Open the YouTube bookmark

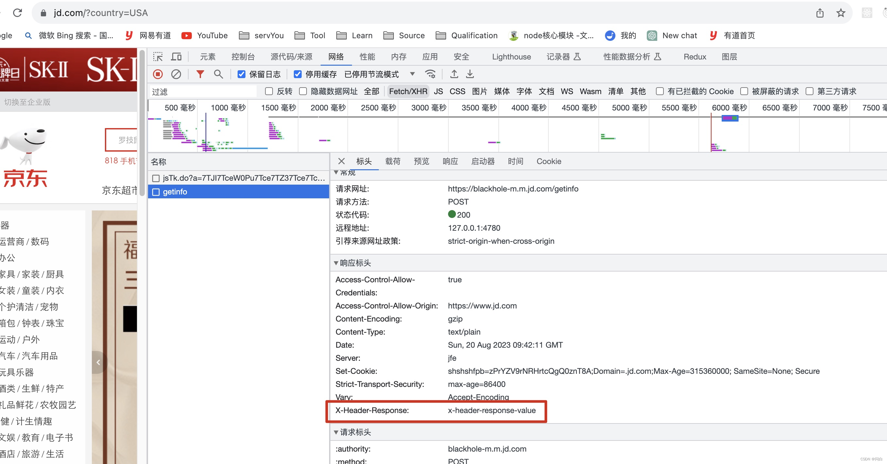point(205,36)
